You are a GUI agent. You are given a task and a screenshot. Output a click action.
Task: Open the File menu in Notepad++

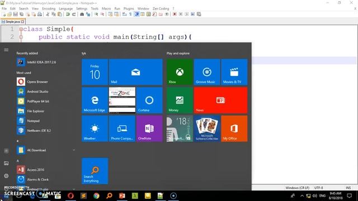pos(4,8)
